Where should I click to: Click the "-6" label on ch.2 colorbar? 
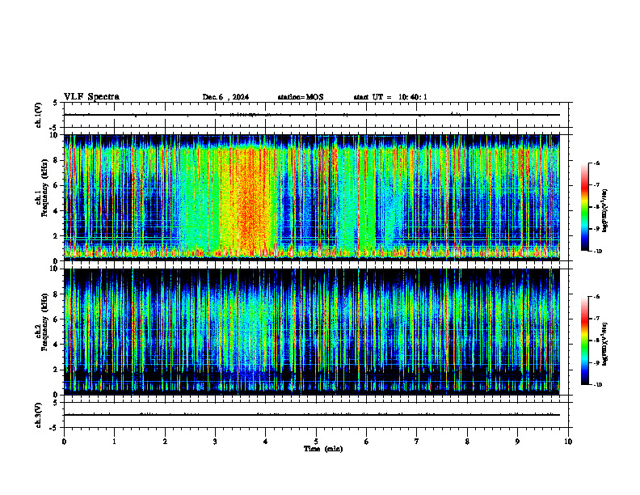596,297
